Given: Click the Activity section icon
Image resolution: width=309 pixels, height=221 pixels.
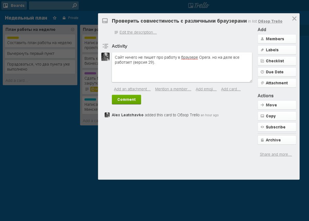Looking at the screenshot, I should click(x=105, y=46).
